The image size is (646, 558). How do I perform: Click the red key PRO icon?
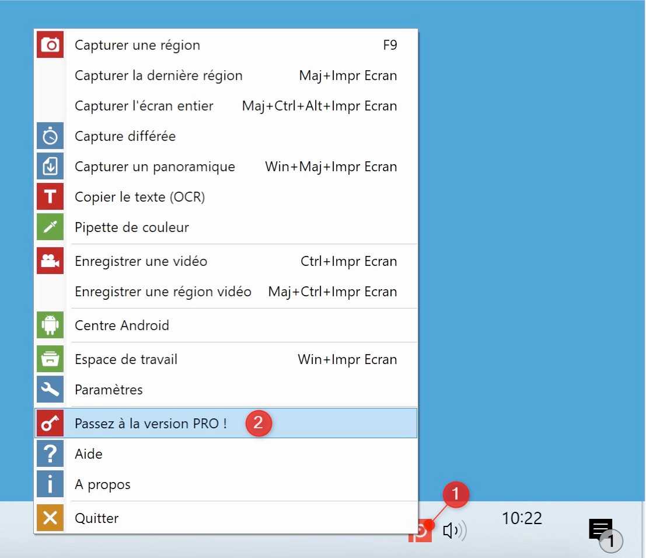click(x=50, y=424)
